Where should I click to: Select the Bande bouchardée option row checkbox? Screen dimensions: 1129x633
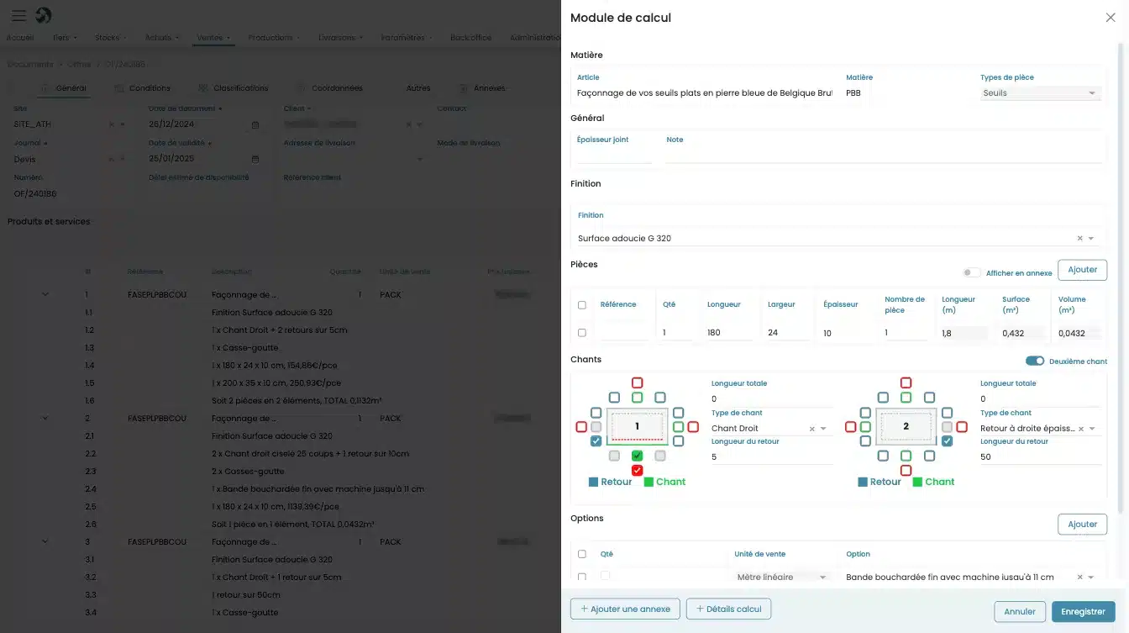coord(582,578)
